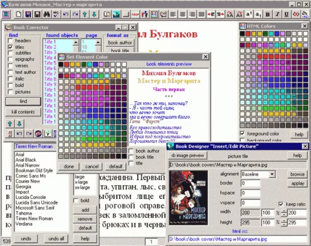Check the foreground color checkbox
This screenshot has height=246, width=311.
(242, 134)
